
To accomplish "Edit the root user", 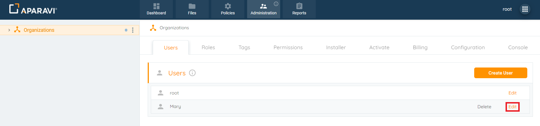I will (x=512, y=93).
